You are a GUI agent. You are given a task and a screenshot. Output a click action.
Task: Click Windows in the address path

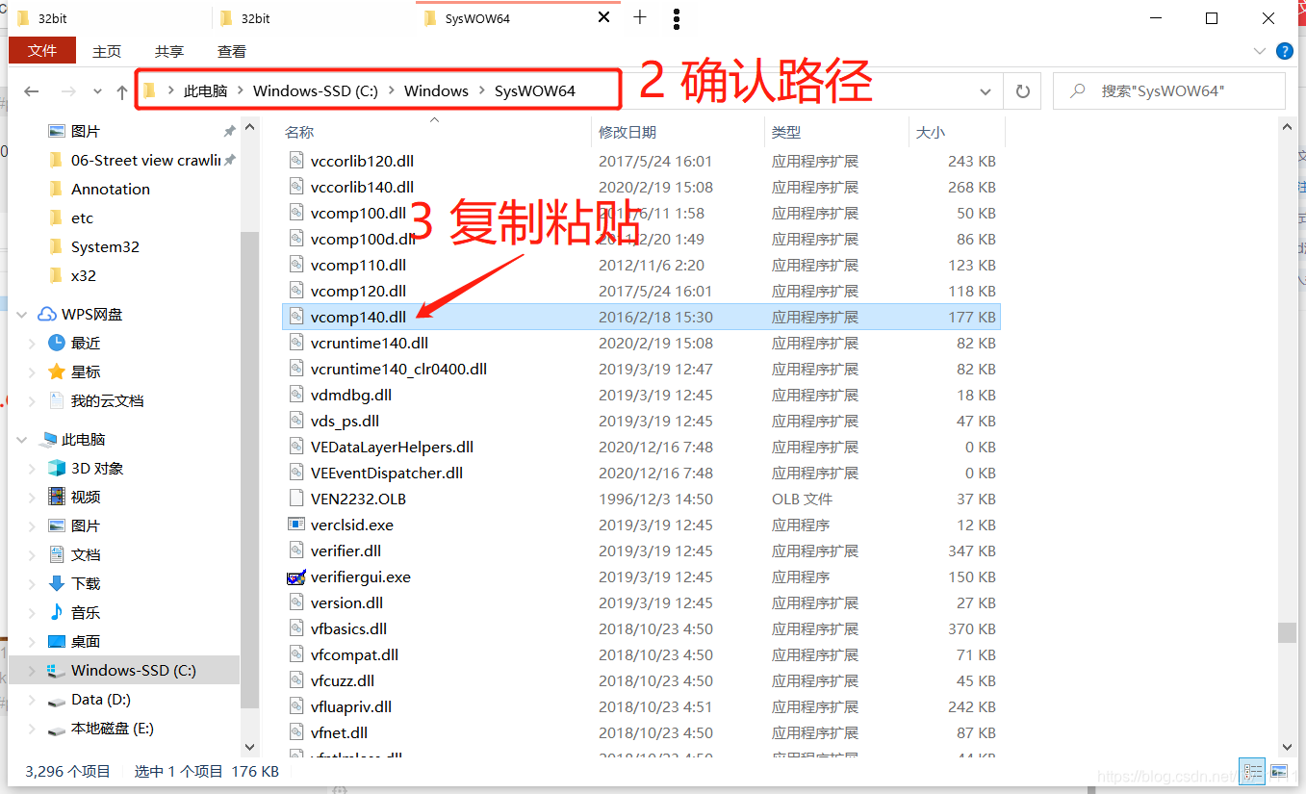click(x=436, y=90)
